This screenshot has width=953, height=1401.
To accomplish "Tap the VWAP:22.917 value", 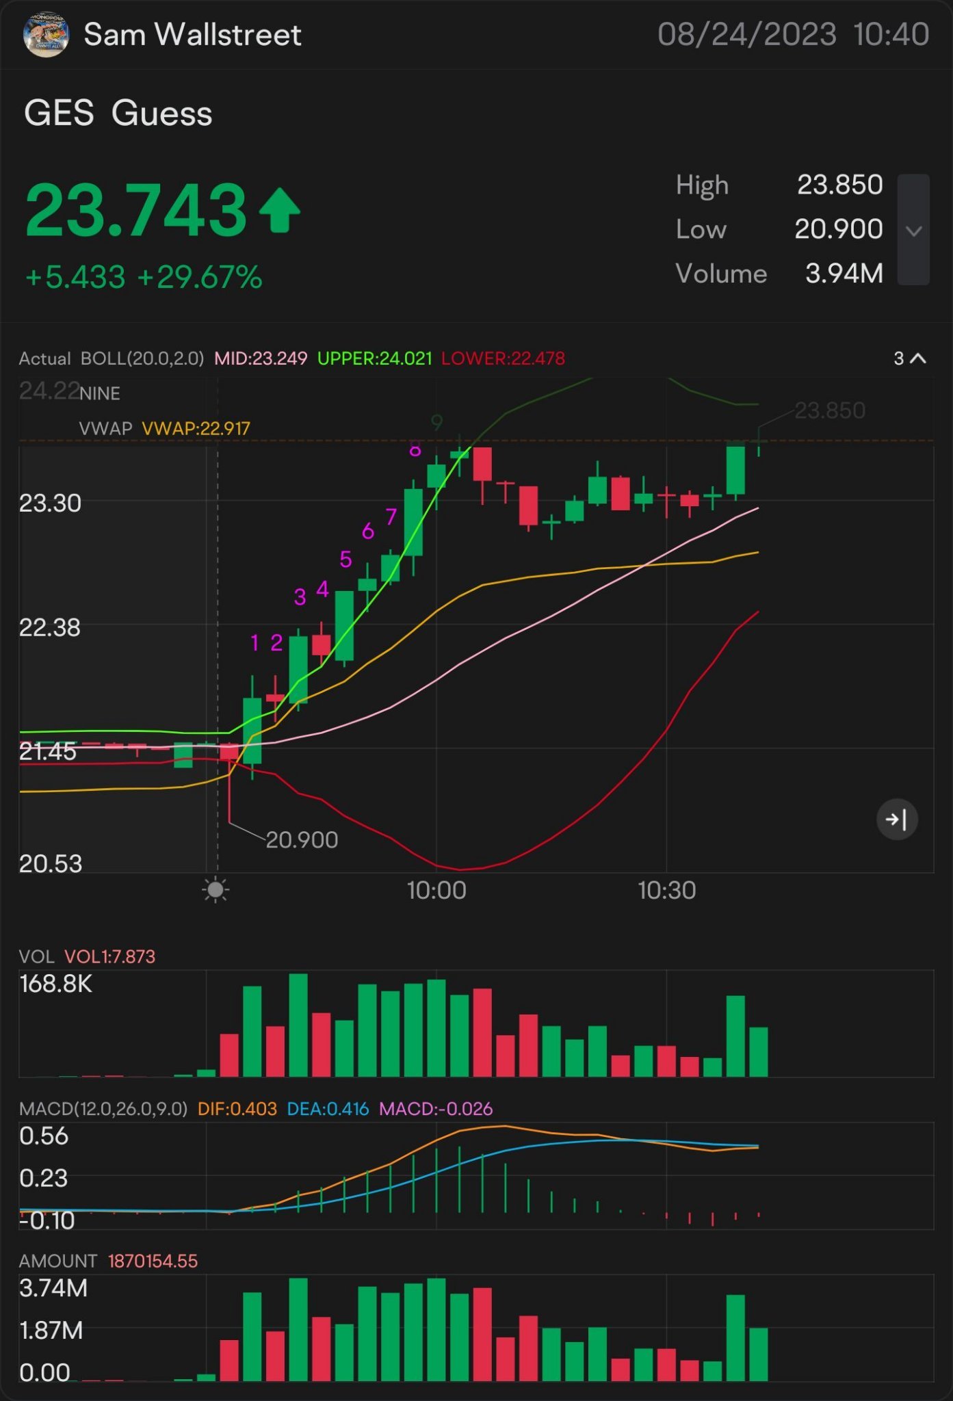I will pos(196,428).
